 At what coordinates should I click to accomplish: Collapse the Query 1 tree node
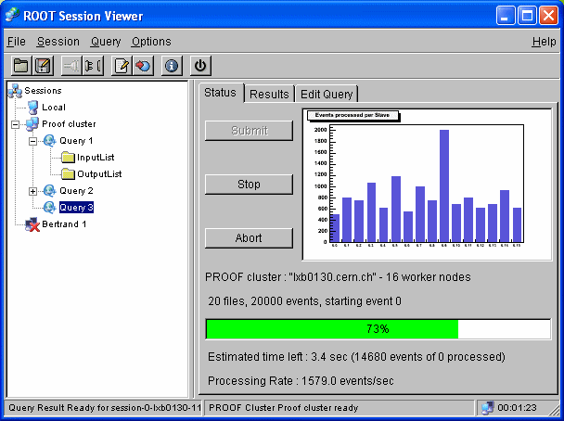33,141
